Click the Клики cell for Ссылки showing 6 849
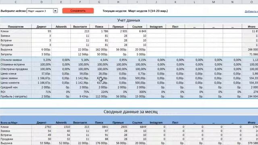This screenshot has height=145, width=258. [137, 31]
